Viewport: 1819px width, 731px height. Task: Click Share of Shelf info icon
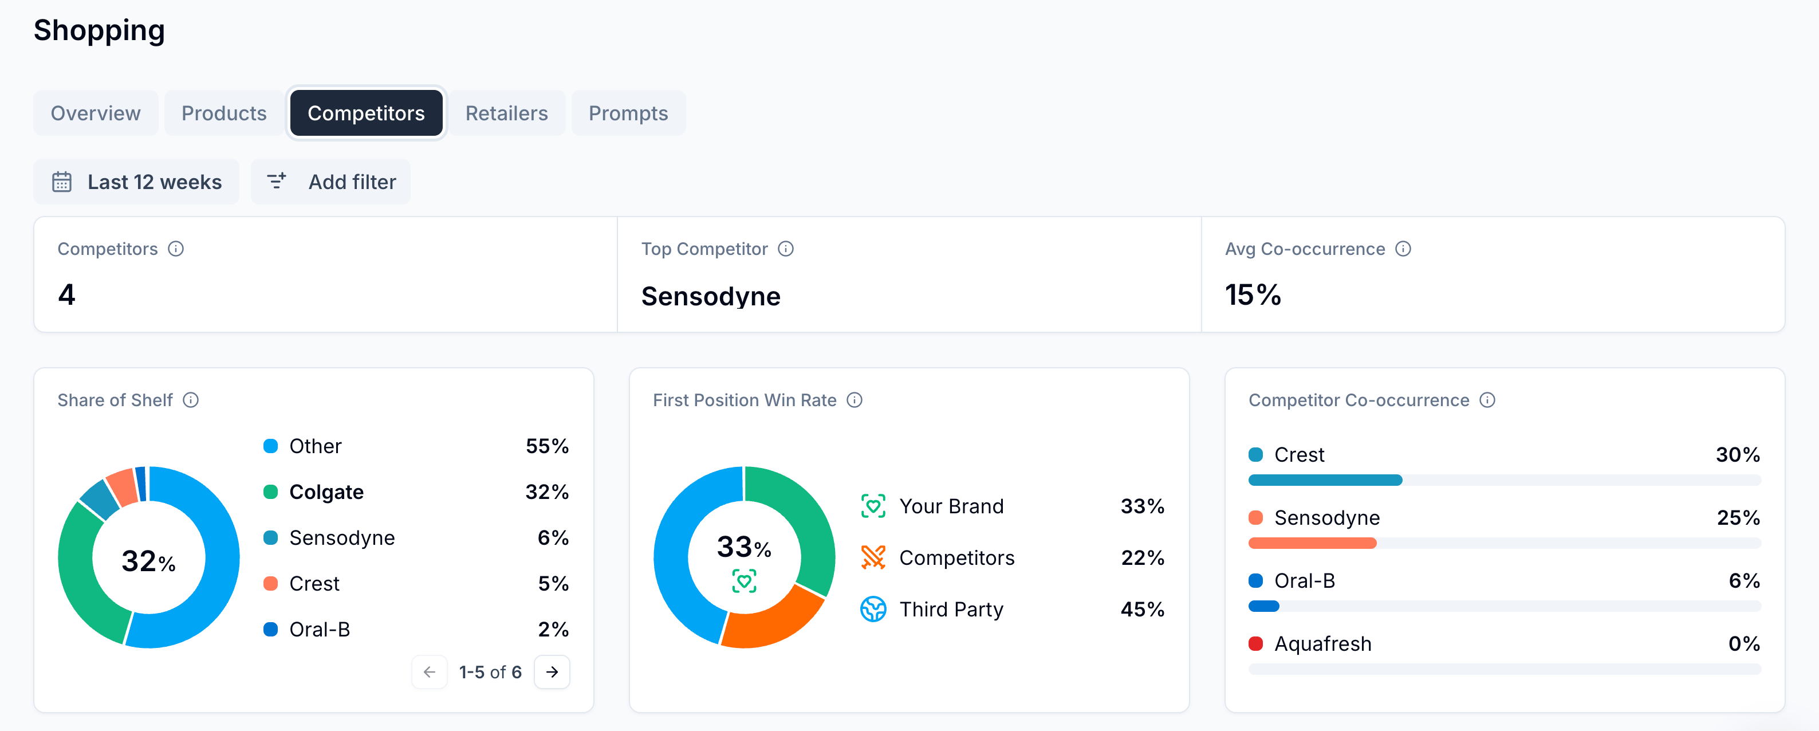pyautogui.click(x=191, y=400)
